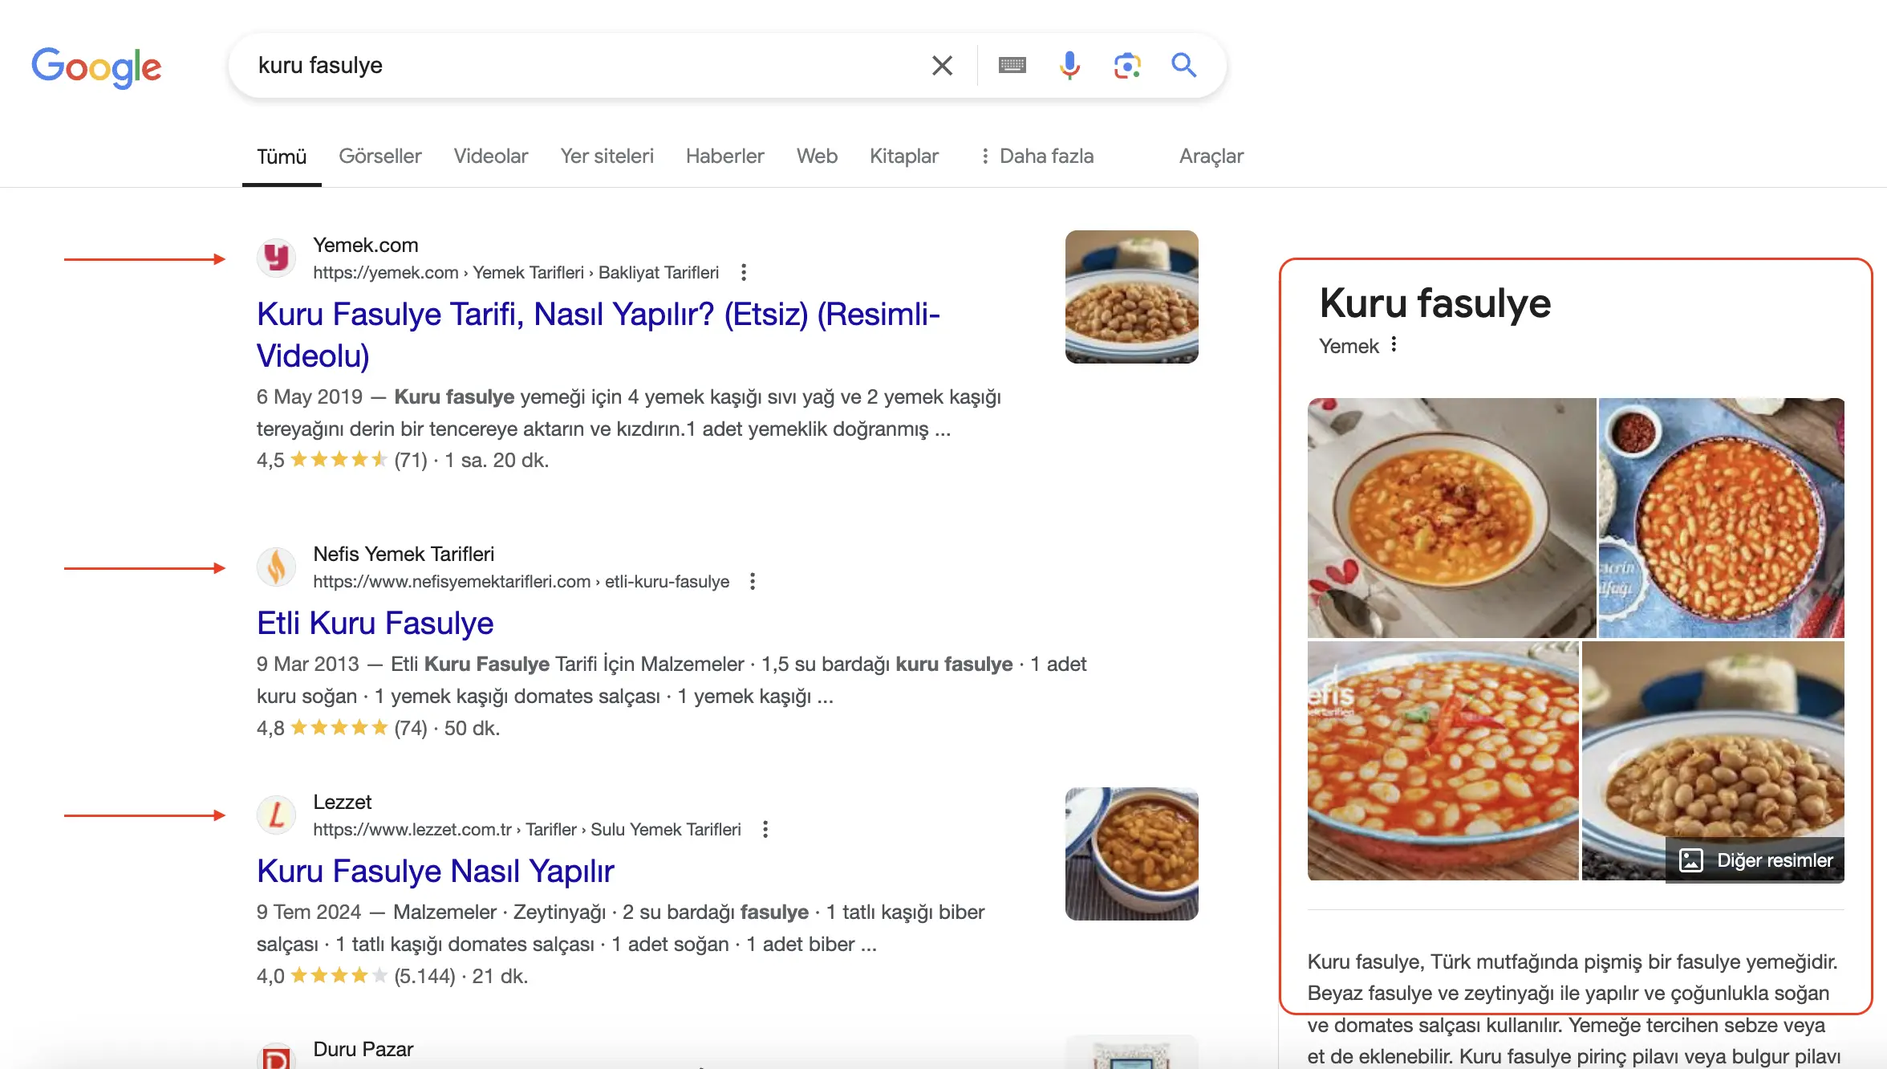Open bottom-left knowledge panel red bean image
This screenshot has height=1069, width=1887.
[x=1443, y=761]
